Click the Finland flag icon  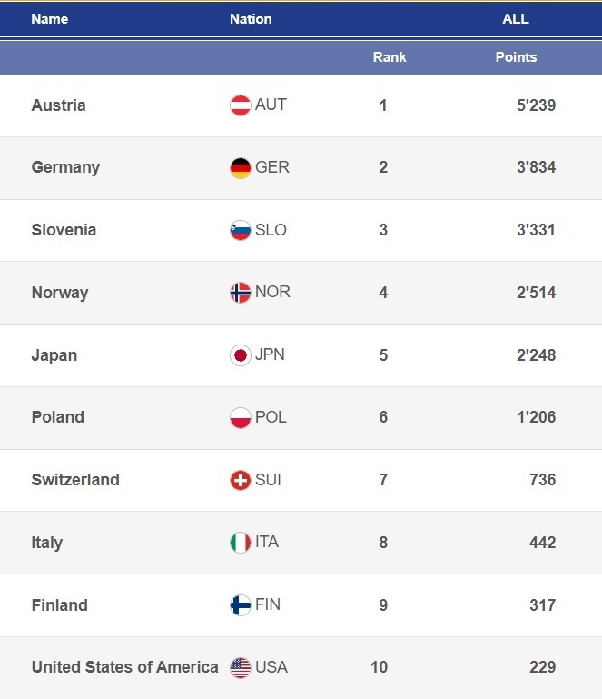coord(240,605)
